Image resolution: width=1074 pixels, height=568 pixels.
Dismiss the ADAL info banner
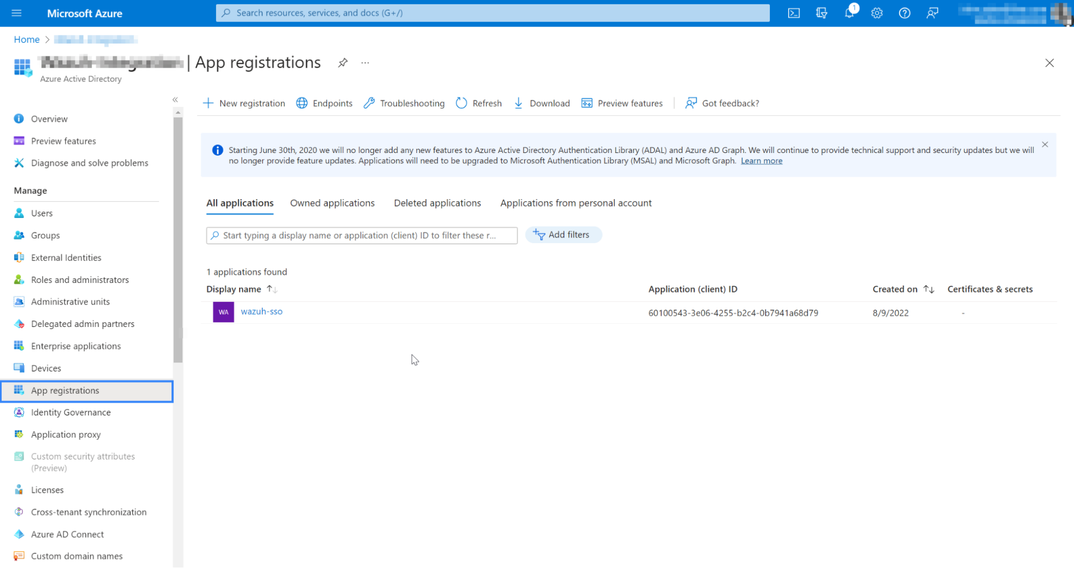1044,144
